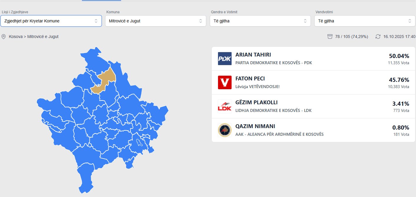416x197 pixels.
Task: Click Arian Tahiri's 50.04% vote share
Action: [399, 56]
